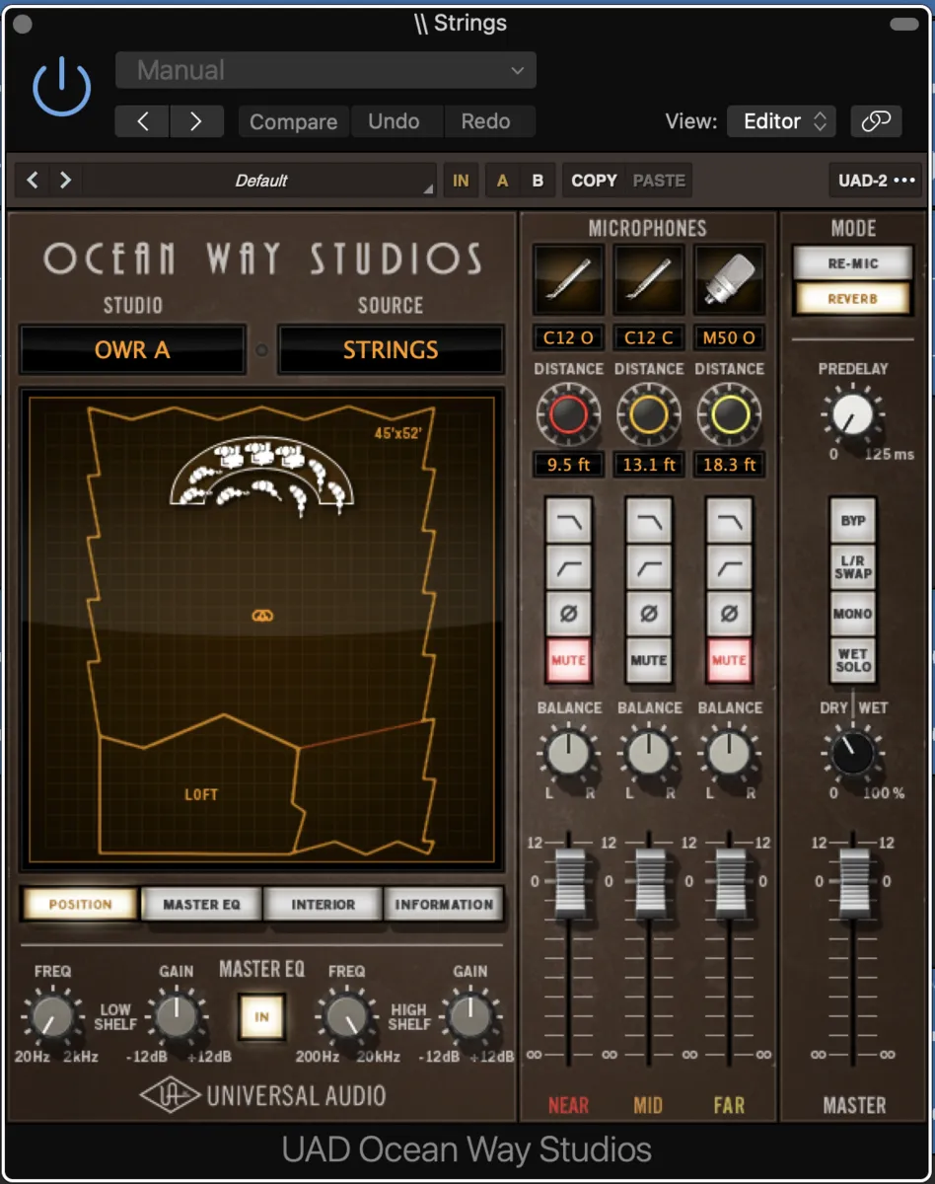Open the C12 C mid microphone selector
The width and height of the screenshot is (935, 1184).
coord(649,338)
